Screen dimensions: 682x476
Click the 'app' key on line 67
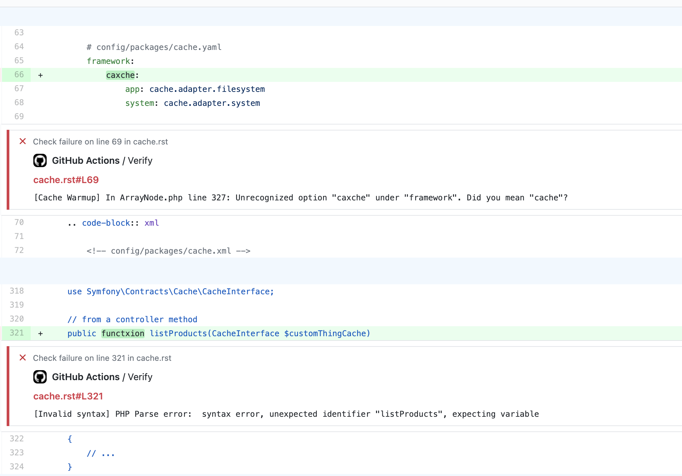[x=132, y=89]
